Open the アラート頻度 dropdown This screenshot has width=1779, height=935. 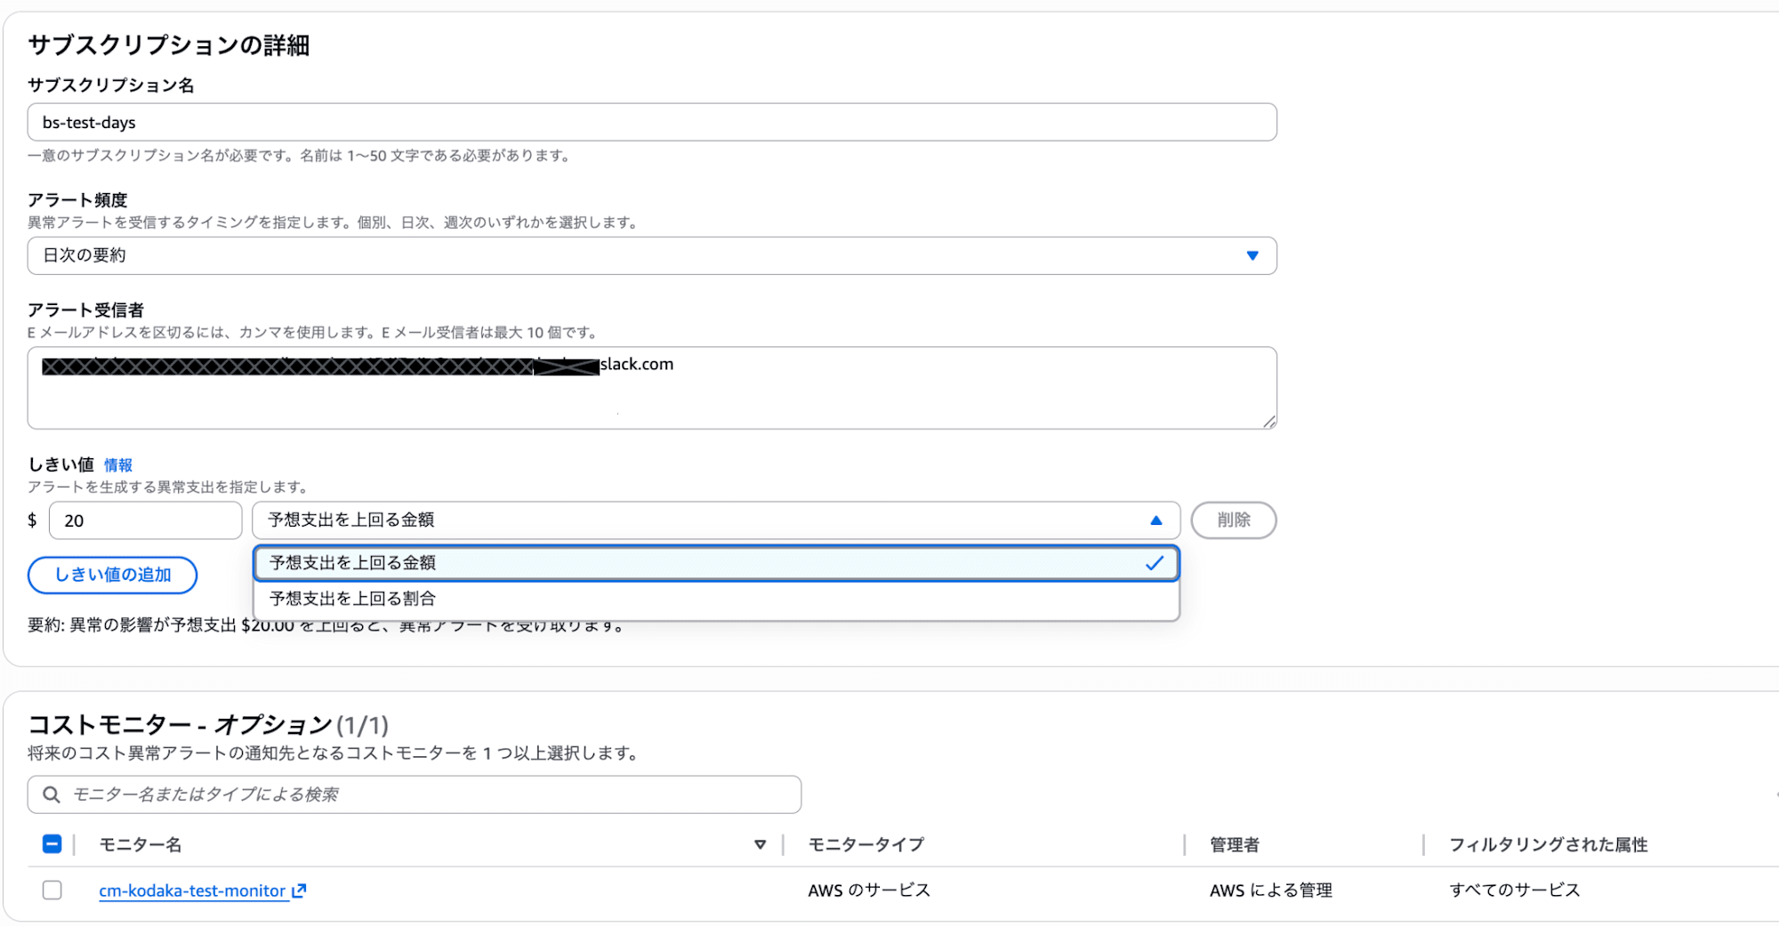652,255
